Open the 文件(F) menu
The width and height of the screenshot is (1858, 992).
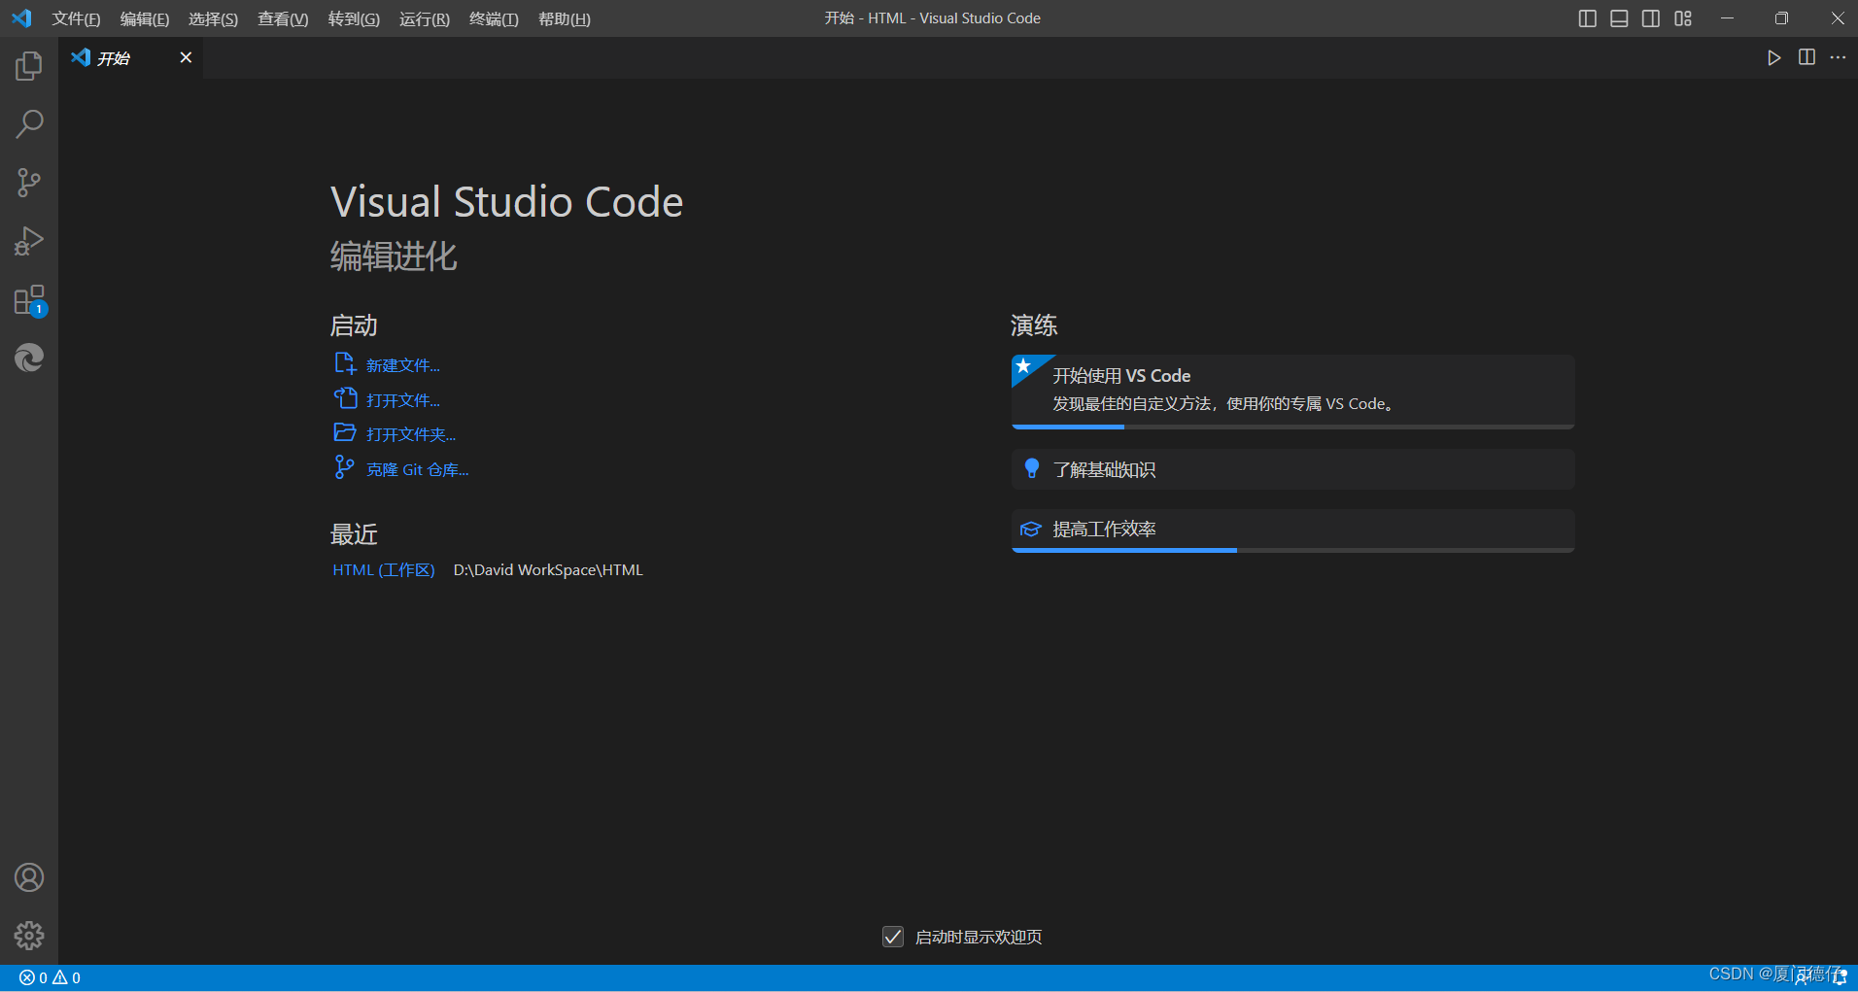[76, 18]
